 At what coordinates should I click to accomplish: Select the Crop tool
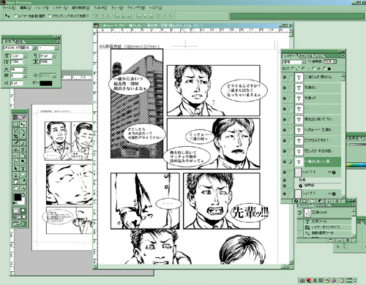(x=16, y=136)
